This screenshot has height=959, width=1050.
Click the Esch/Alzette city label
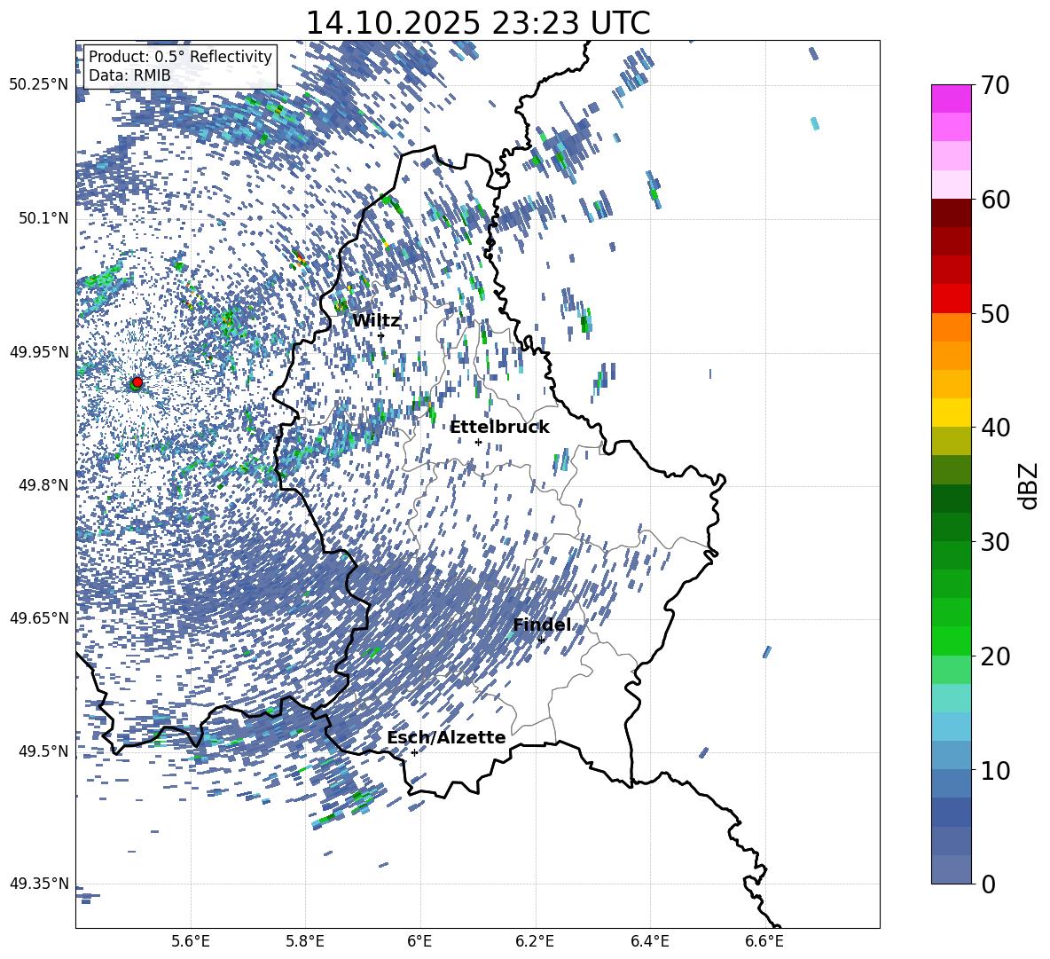pos(446,737)
